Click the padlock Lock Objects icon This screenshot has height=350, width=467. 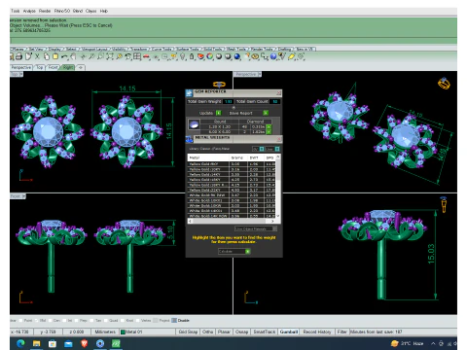coord(192,56)
